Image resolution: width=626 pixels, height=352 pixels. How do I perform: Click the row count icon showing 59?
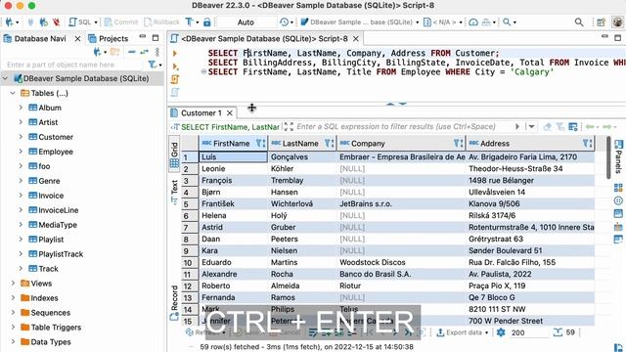pos(558,332)
